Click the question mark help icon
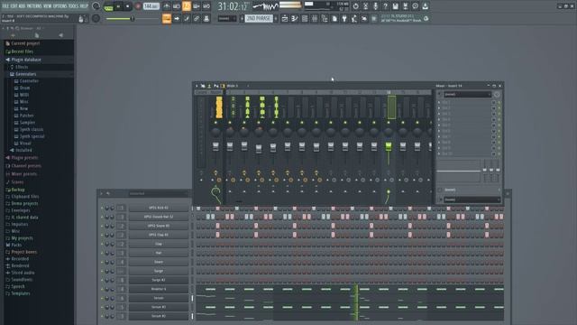577x325 pixels. (385, 6)
